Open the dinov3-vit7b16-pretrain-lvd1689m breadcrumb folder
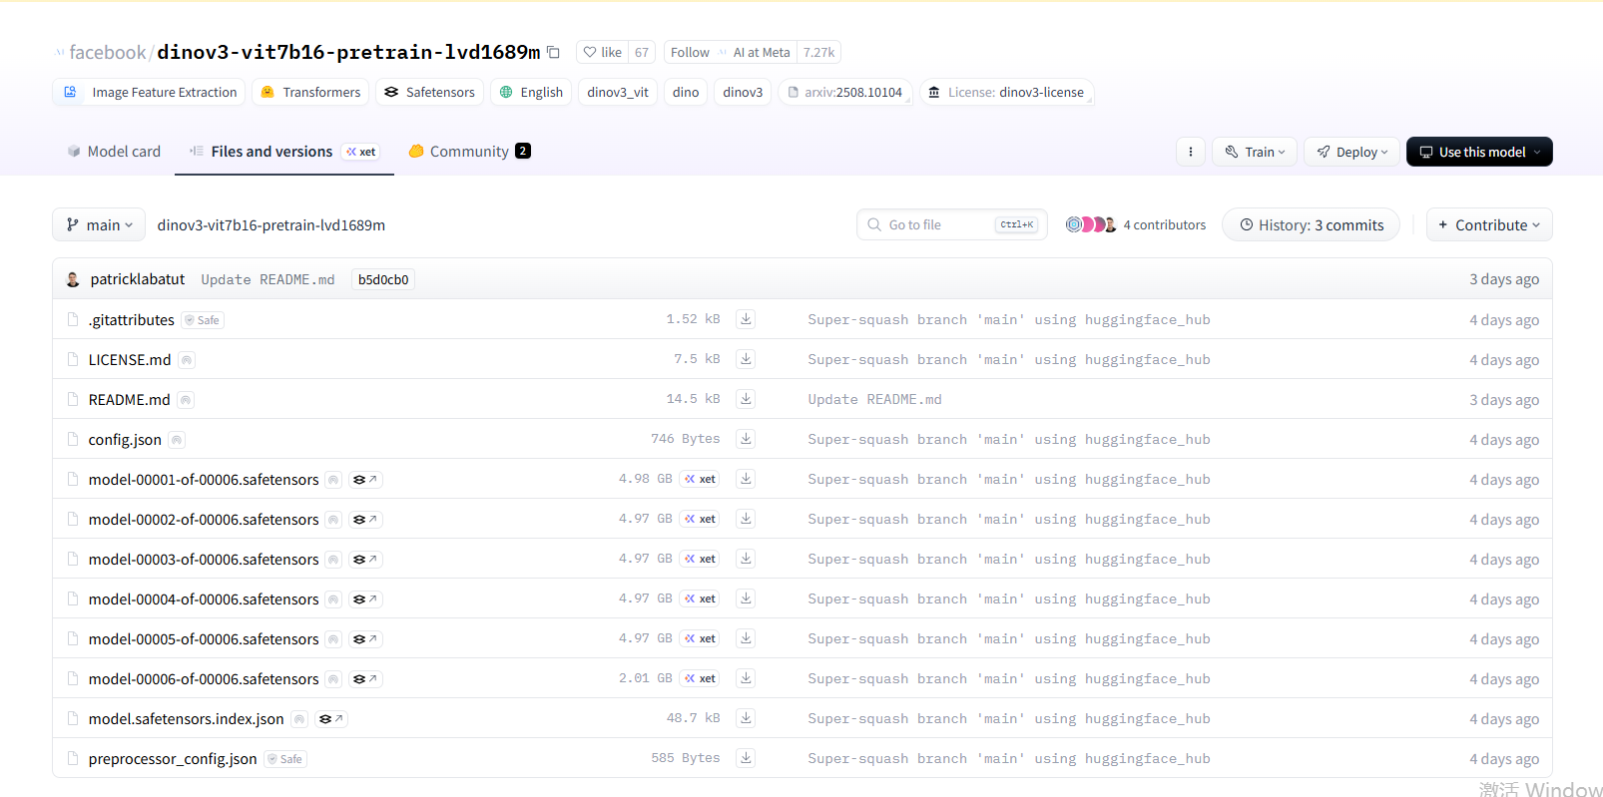Image resolution: width=1603 pixels, height=797 pixels. [271, 224]
